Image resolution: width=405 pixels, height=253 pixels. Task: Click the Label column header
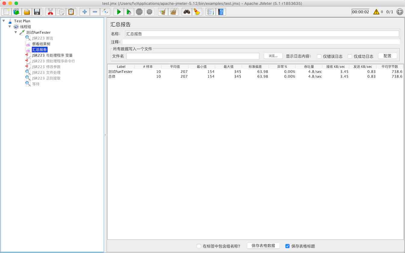[x=121, y=67]
